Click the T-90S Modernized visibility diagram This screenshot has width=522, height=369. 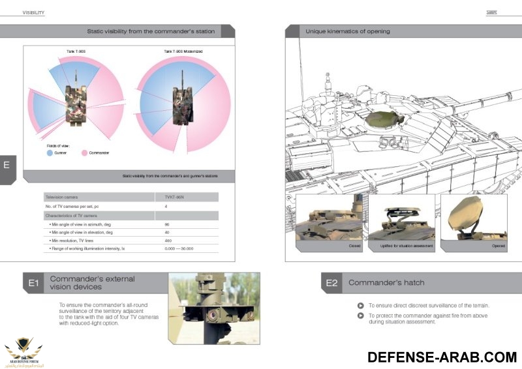[x=183, y=104]
